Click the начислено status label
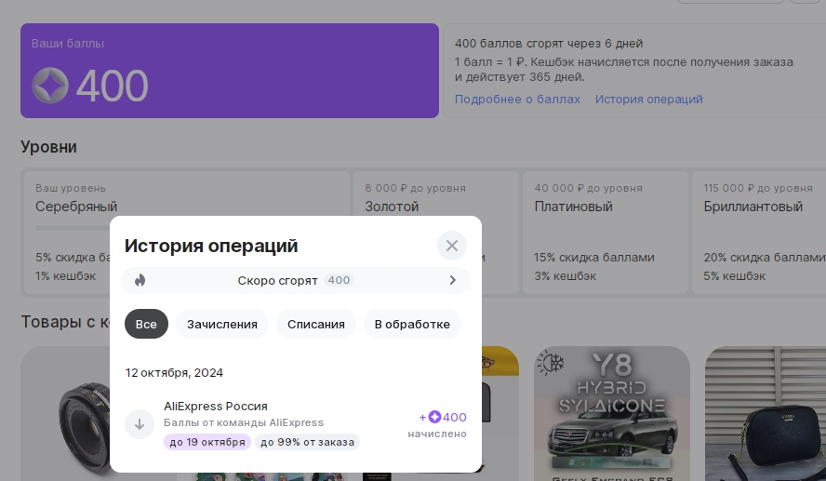 pos(437,434)
